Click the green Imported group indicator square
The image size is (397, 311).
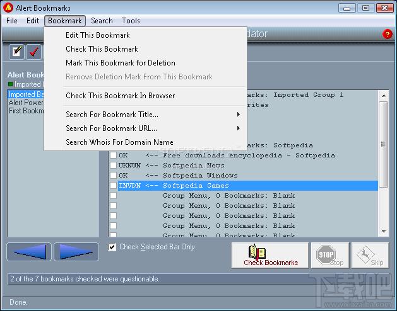10,84
